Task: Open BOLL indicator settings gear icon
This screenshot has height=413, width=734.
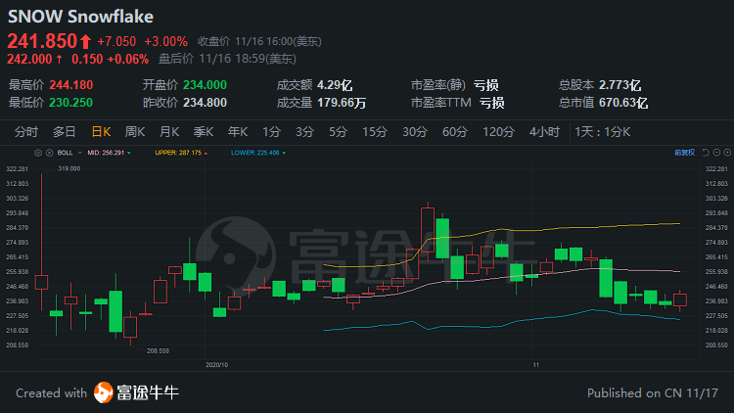Action: click(x=38, y=153)
